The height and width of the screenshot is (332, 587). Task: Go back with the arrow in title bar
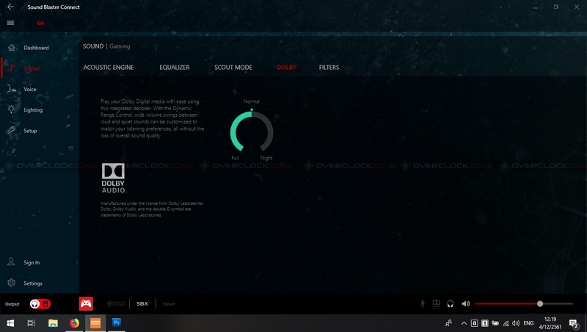pyautogui.click(x=10, y=7)
